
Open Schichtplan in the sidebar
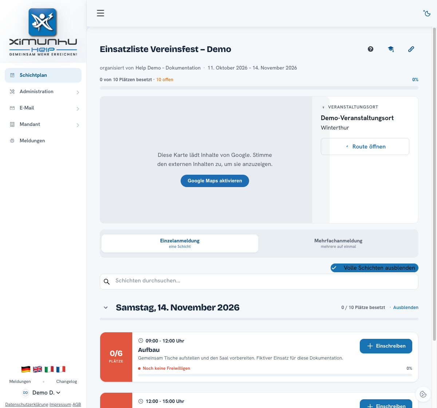click(43, 75)
